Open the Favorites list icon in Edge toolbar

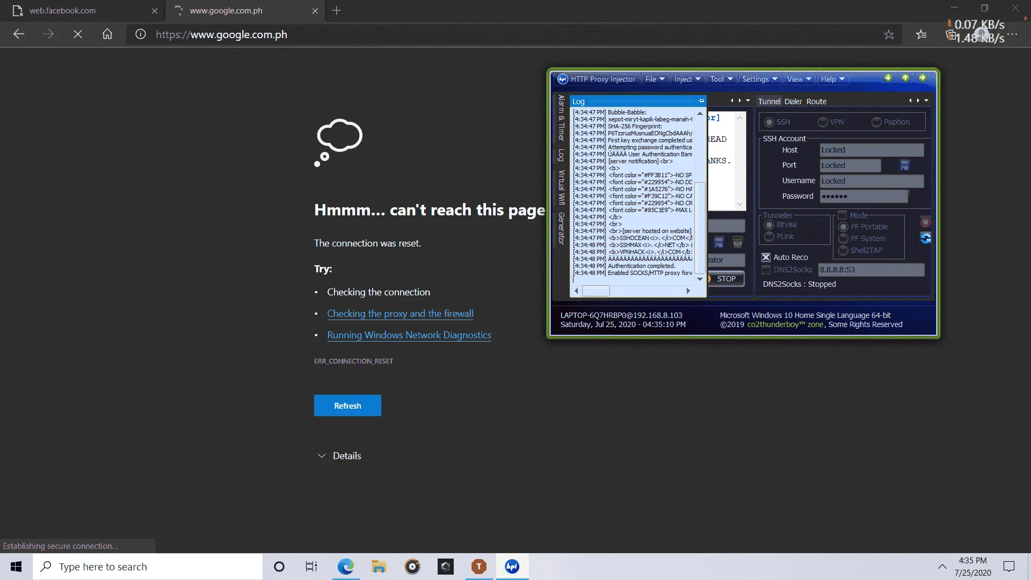point(921,34)
